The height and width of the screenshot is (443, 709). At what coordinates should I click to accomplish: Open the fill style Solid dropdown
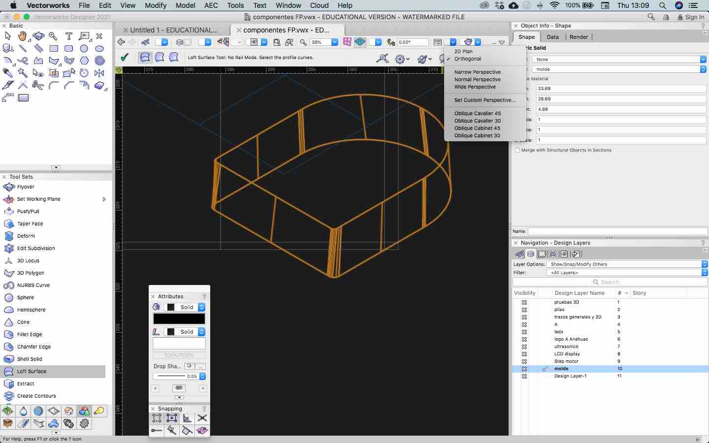tap(185, 307)
